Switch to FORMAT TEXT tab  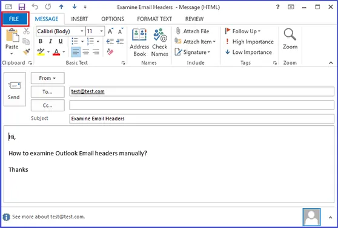pyautogui.click(x=154, y=19)
